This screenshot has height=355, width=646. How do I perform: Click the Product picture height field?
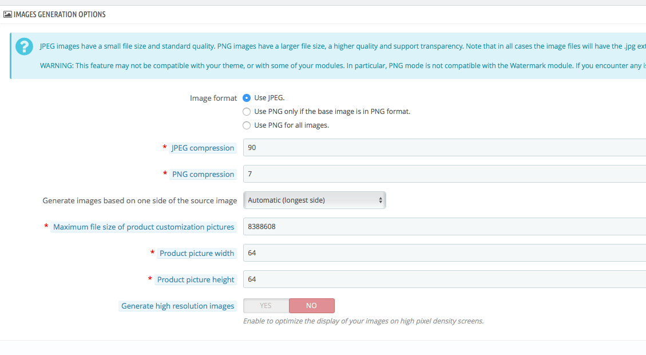click(x=445, y=279)
